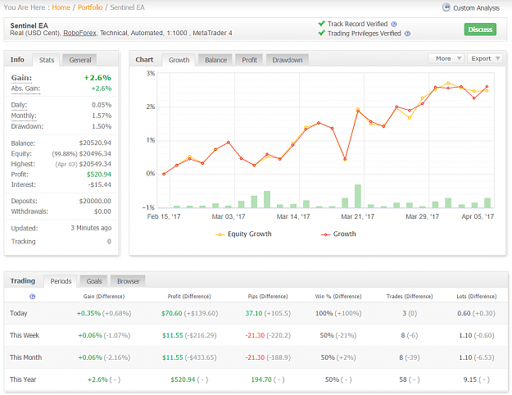The width and height of the screenshot is (512, 395).
Task: Click the Win % (Difference) column header
Action: [338, 297]
